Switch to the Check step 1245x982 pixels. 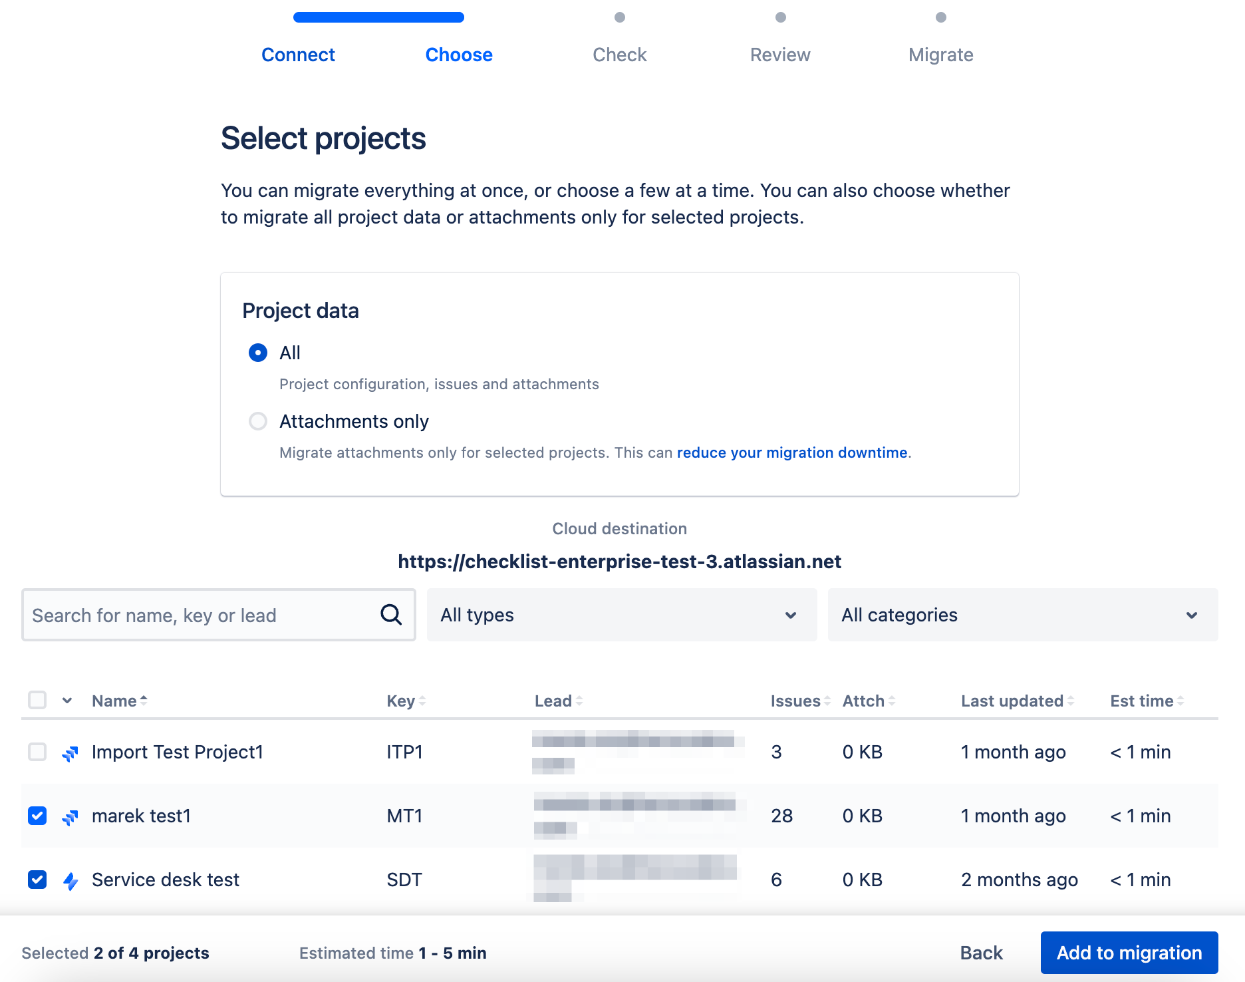[619, 55]
